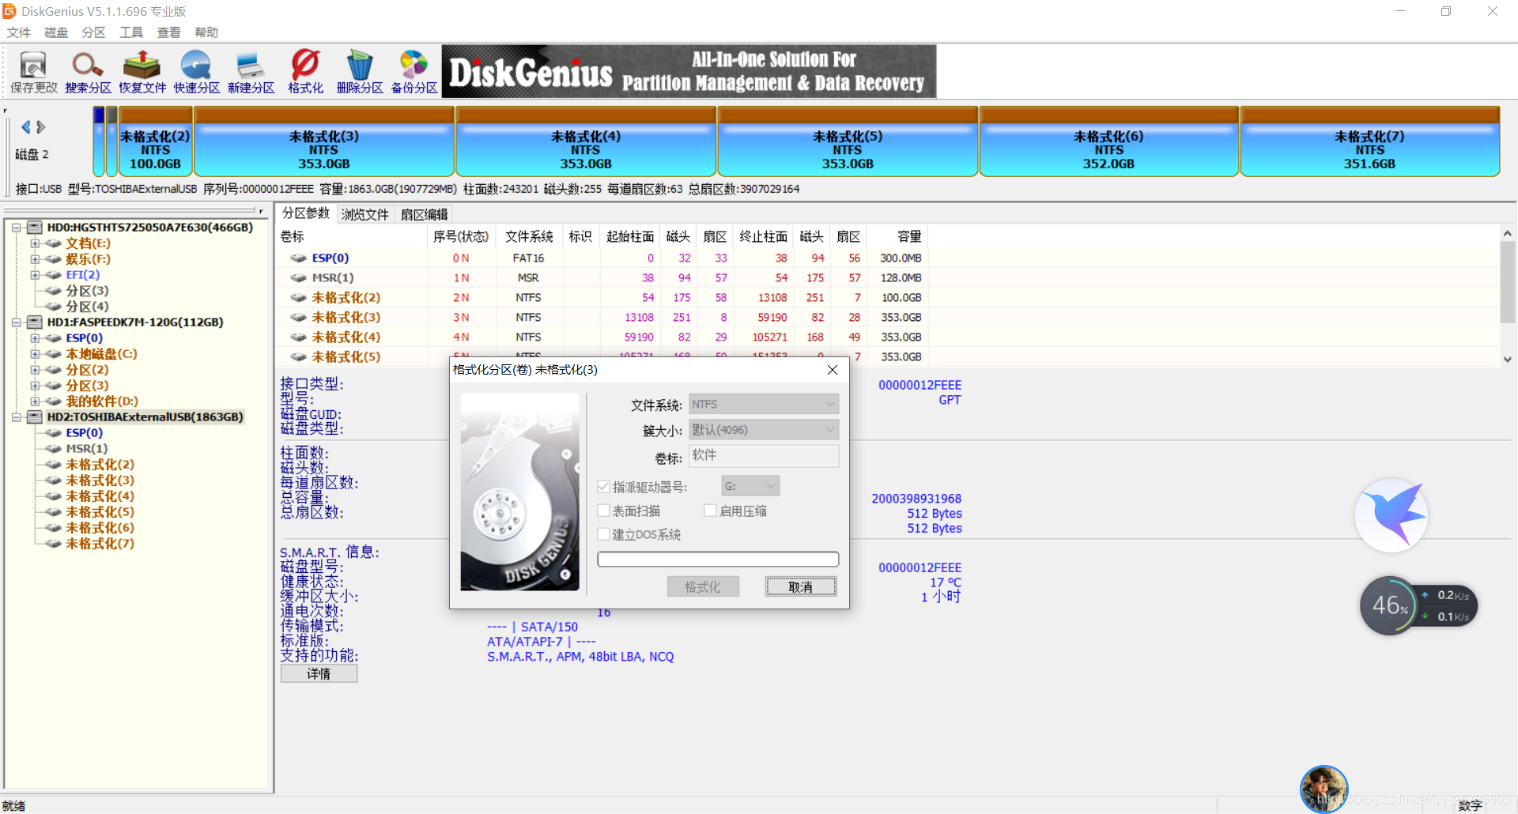Enable 启用压缩 checkbox
Image resolution: width=1518 pixels, height=814 pixels.
click(710, 511)
